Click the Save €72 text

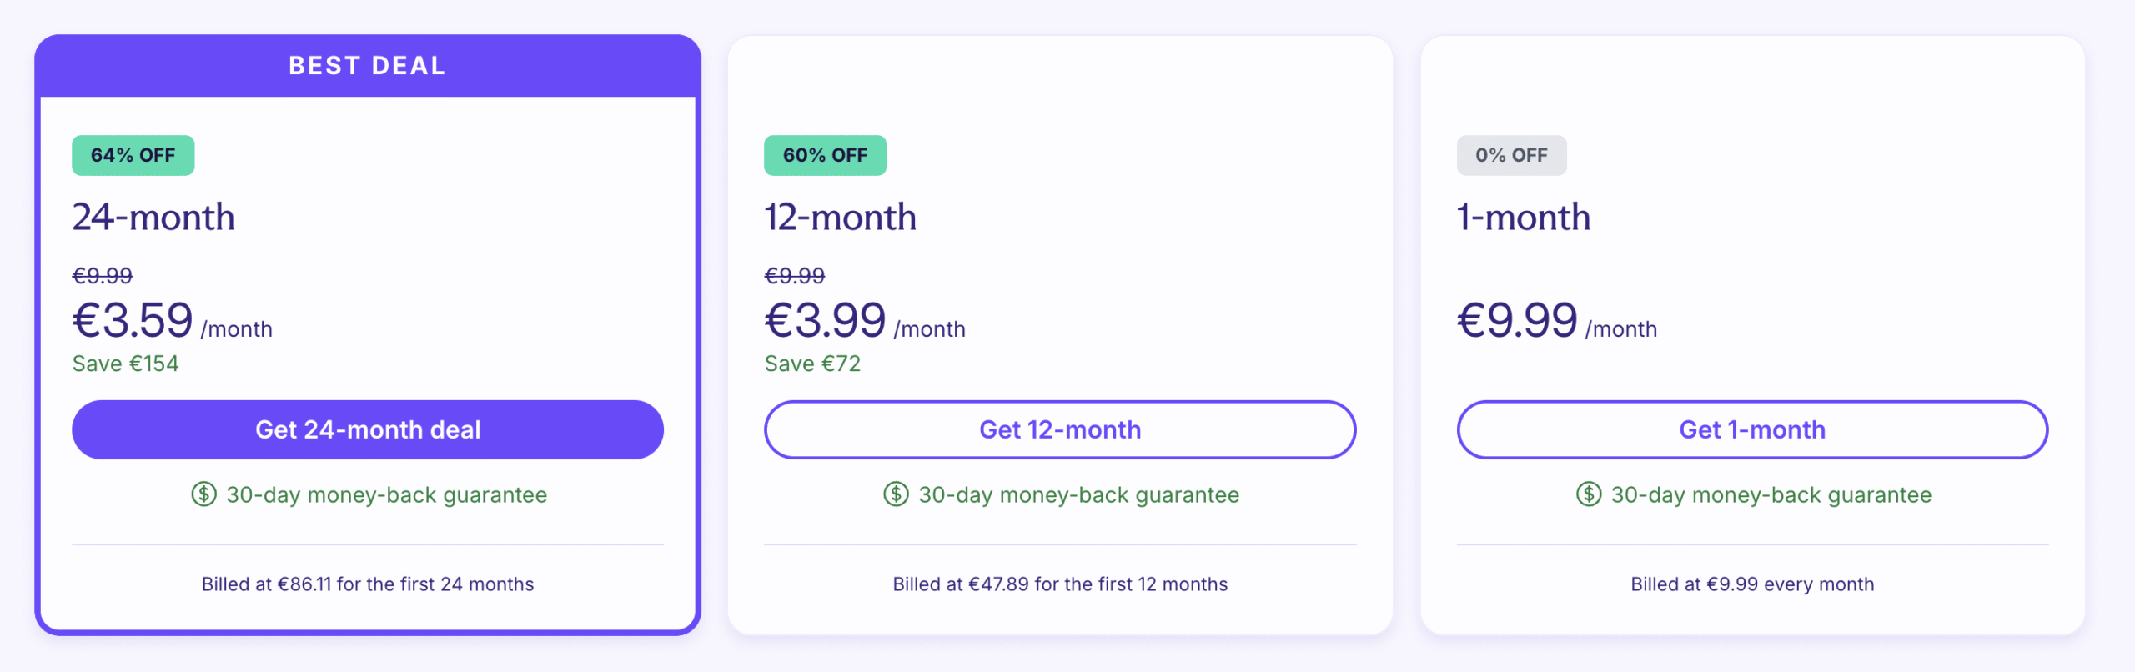(812, 364)
